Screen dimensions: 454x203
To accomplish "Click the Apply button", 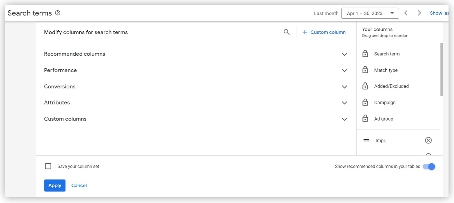I will coord(55,186).
